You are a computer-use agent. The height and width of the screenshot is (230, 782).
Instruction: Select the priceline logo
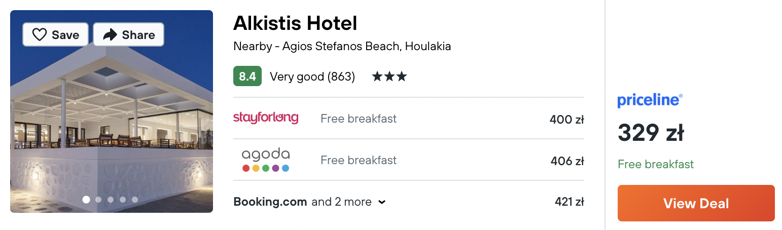(650, 100)
